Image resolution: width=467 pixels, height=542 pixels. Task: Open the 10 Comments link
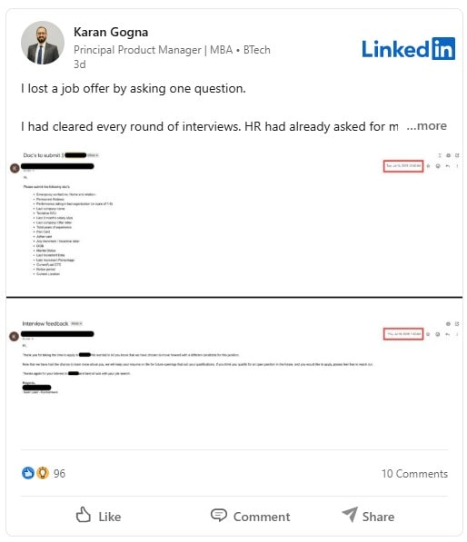[x=414, y=474]
